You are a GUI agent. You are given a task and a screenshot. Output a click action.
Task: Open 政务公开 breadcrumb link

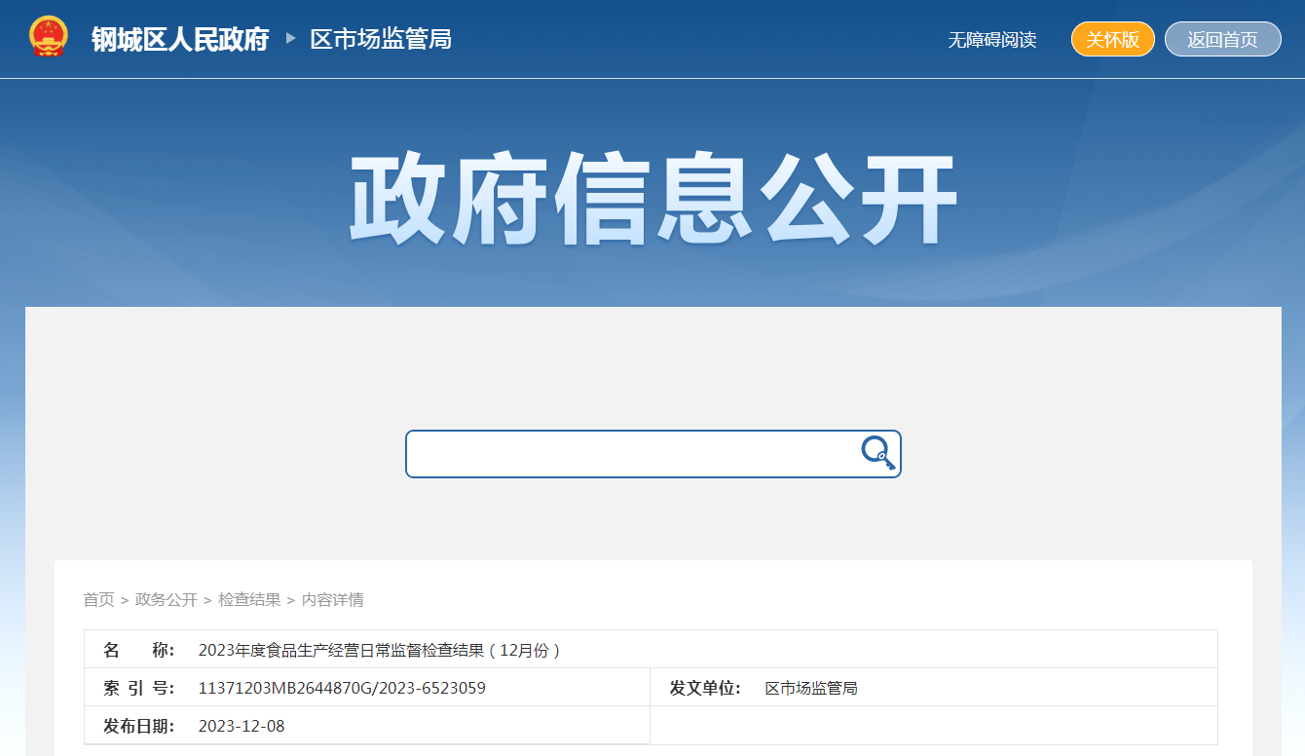[x=167, y=600]
